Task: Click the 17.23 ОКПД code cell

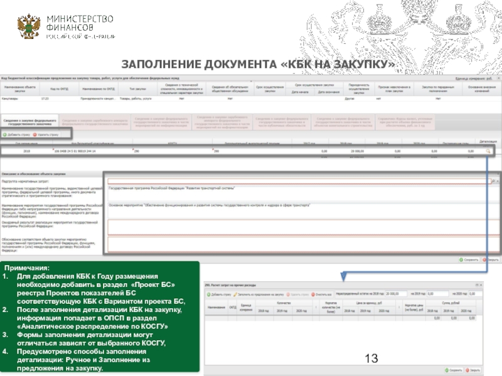Action: point(59,98)
